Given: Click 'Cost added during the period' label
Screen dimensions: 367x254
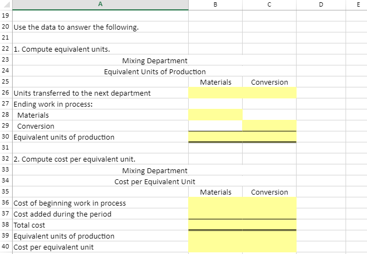Looking at the screenshot, I should point(63,214).
